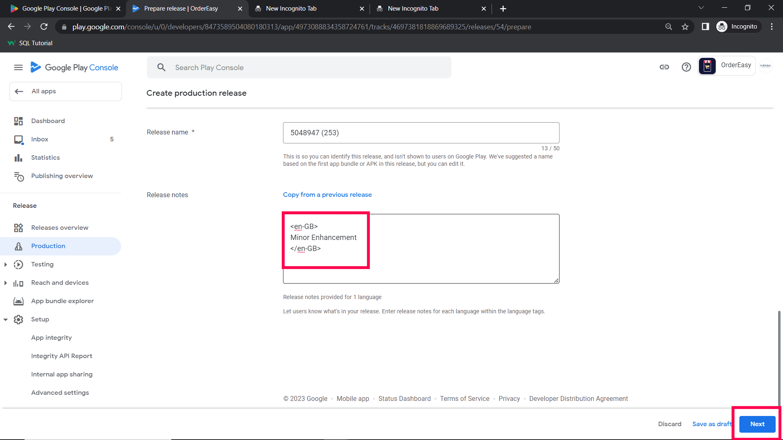
Task: Click the OrderEasy app selector
Action: 727,66
